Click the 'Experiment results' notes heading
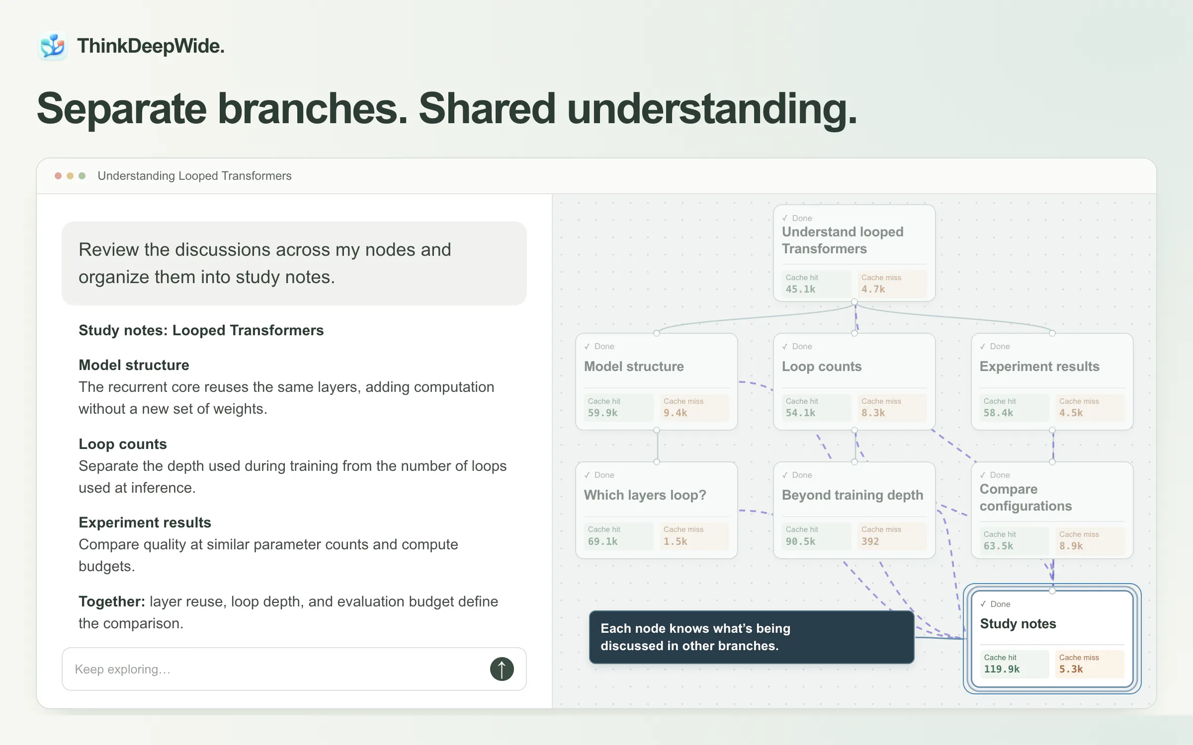Image resolution: width=1193 pixels, height=745 pixels. [145, 522]
